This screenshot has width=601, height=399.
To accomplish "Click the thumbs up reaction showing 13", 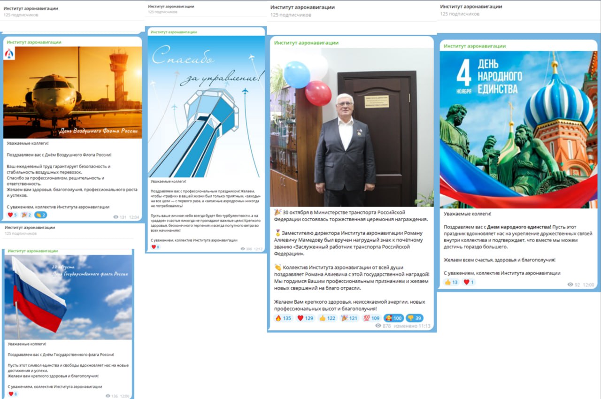I will pos(451,282).
